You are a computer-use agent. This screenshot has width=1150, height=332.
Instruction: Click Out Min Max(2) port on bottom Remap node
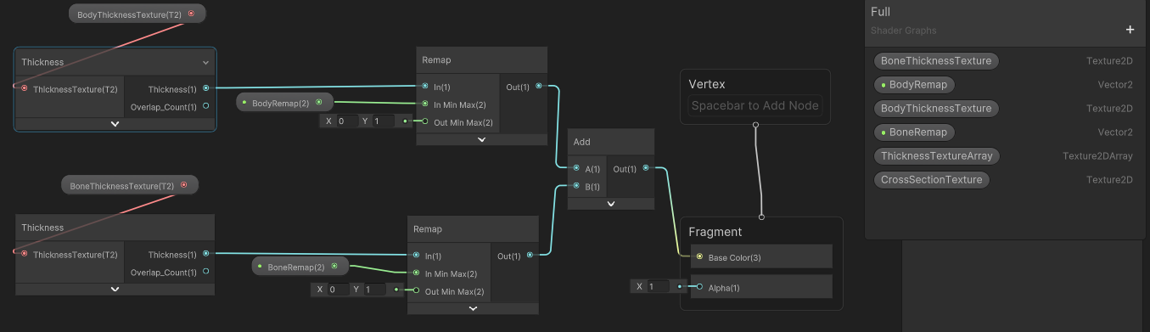416,291
